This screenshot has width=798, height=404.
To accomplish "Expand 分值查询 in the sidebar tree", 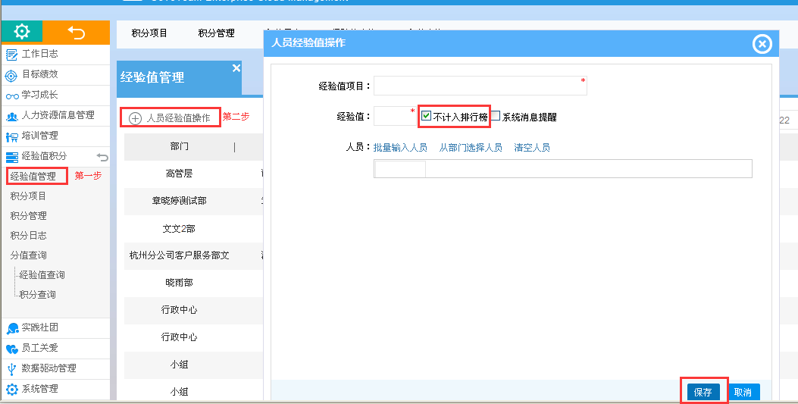I will 29,255.
